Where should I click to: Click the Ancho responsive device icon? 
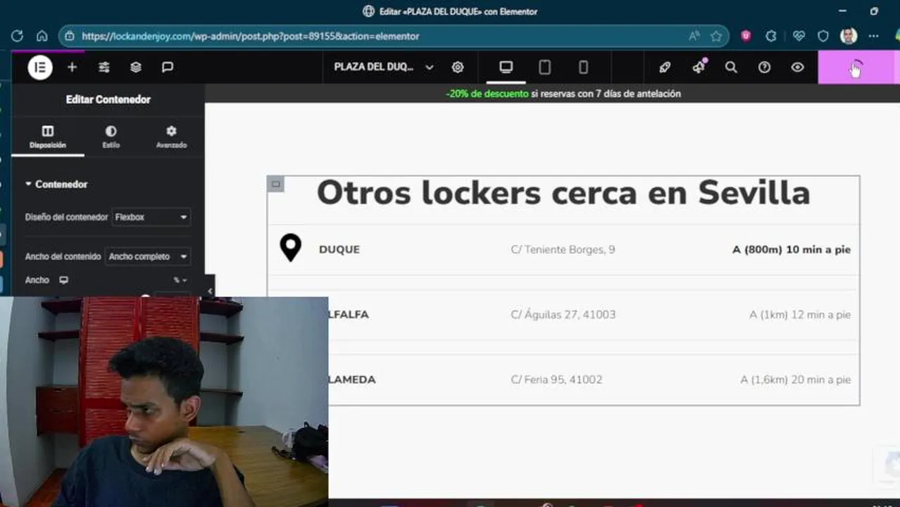tap(63, 280)
